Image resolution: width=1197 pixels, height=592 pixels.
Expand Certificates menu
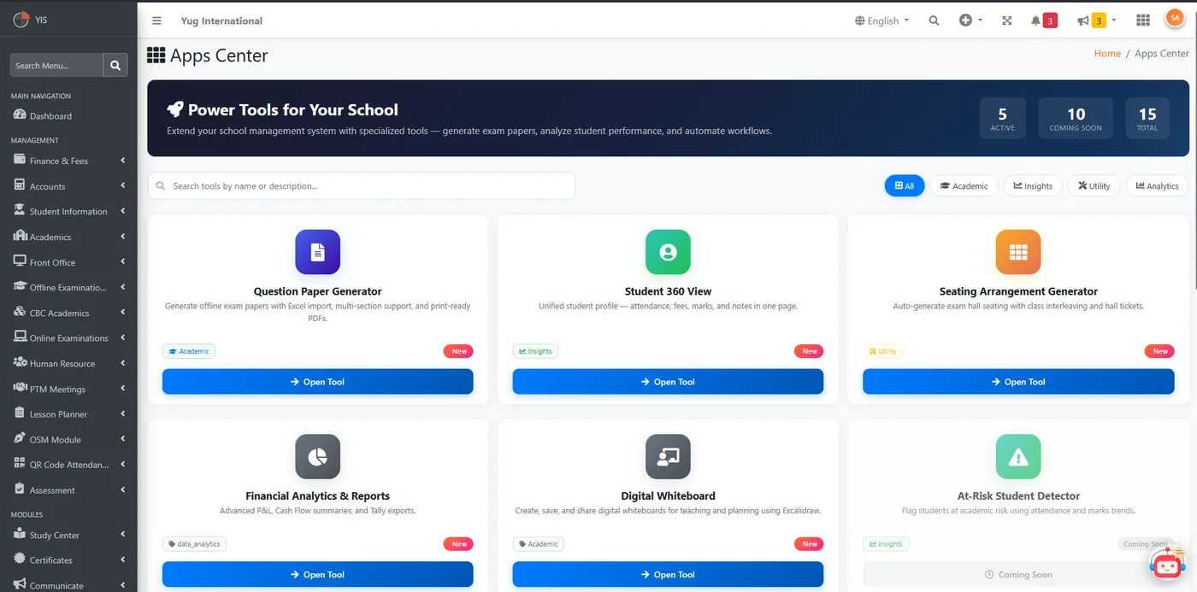click(x=68, y=560)
